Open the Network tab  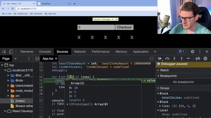click(x=80, y=52)
